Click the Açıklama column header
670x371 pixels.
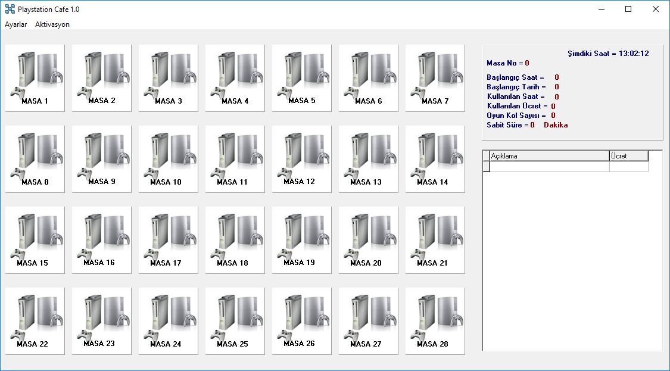coord(550,156)
